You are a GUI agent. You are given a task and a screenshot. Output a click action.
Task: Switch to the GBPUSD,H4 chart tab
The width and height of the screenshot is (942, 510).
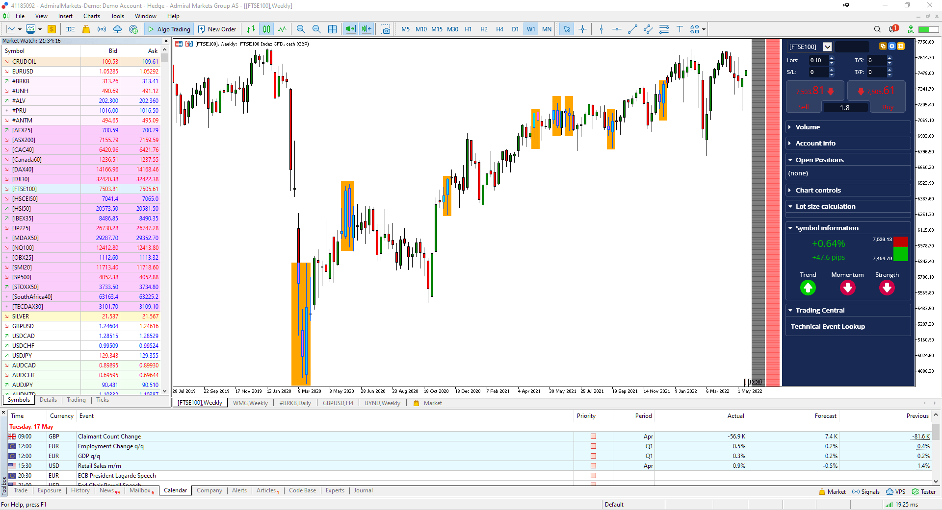pyautogui.click(x=338, y=403)
